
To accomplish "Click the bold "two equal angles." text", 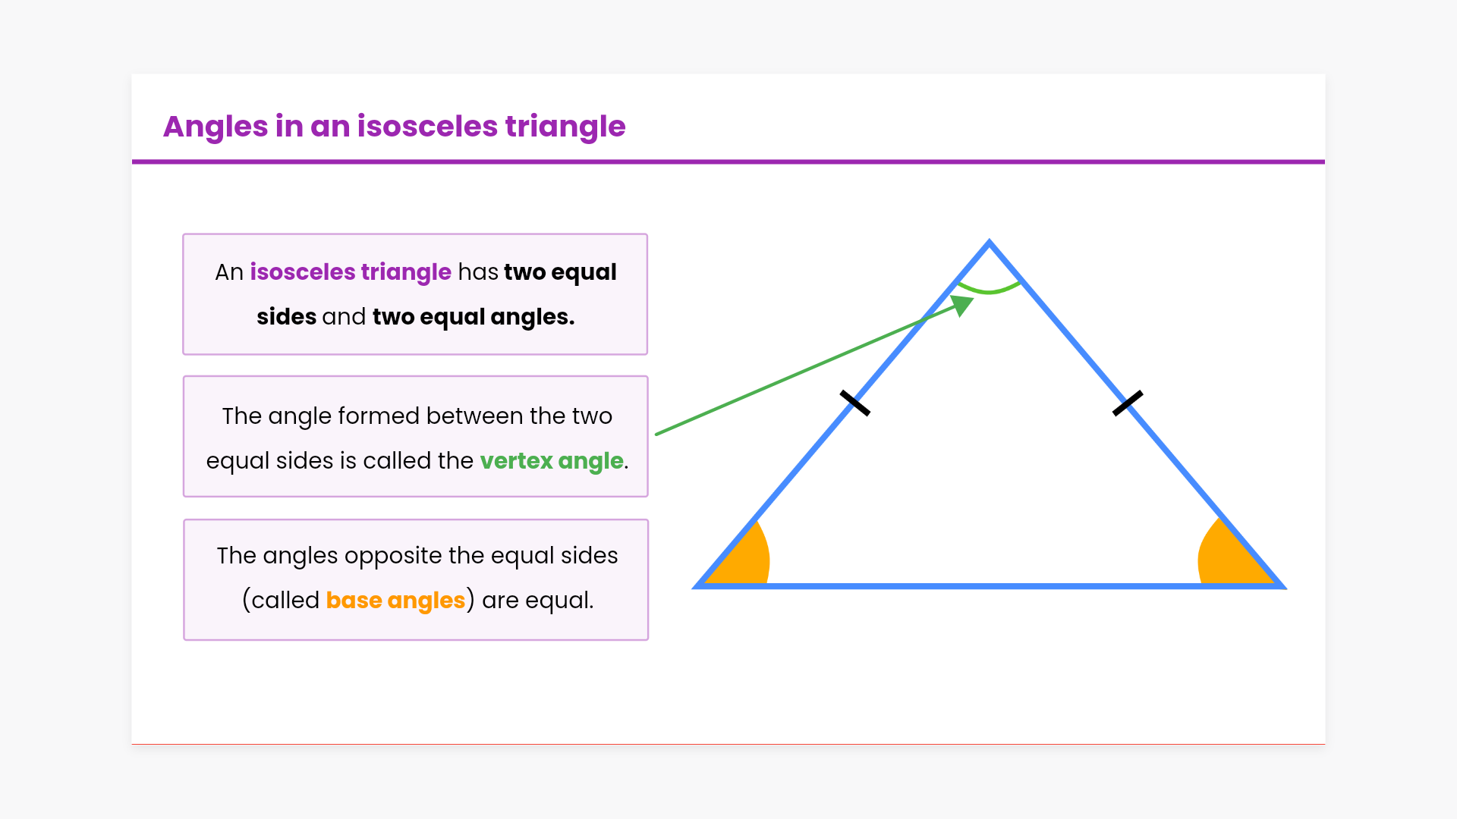I will point(474,316).
